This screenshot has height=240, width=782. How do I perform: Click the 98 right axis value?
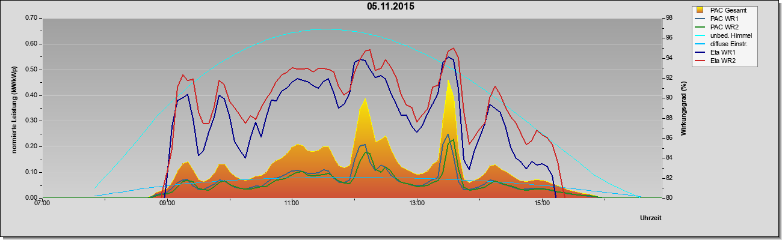click(671, 18)
